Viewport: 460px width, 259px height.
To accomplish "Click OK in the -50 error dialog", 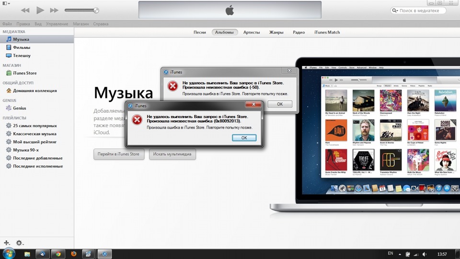I will [x=280, y=104].
